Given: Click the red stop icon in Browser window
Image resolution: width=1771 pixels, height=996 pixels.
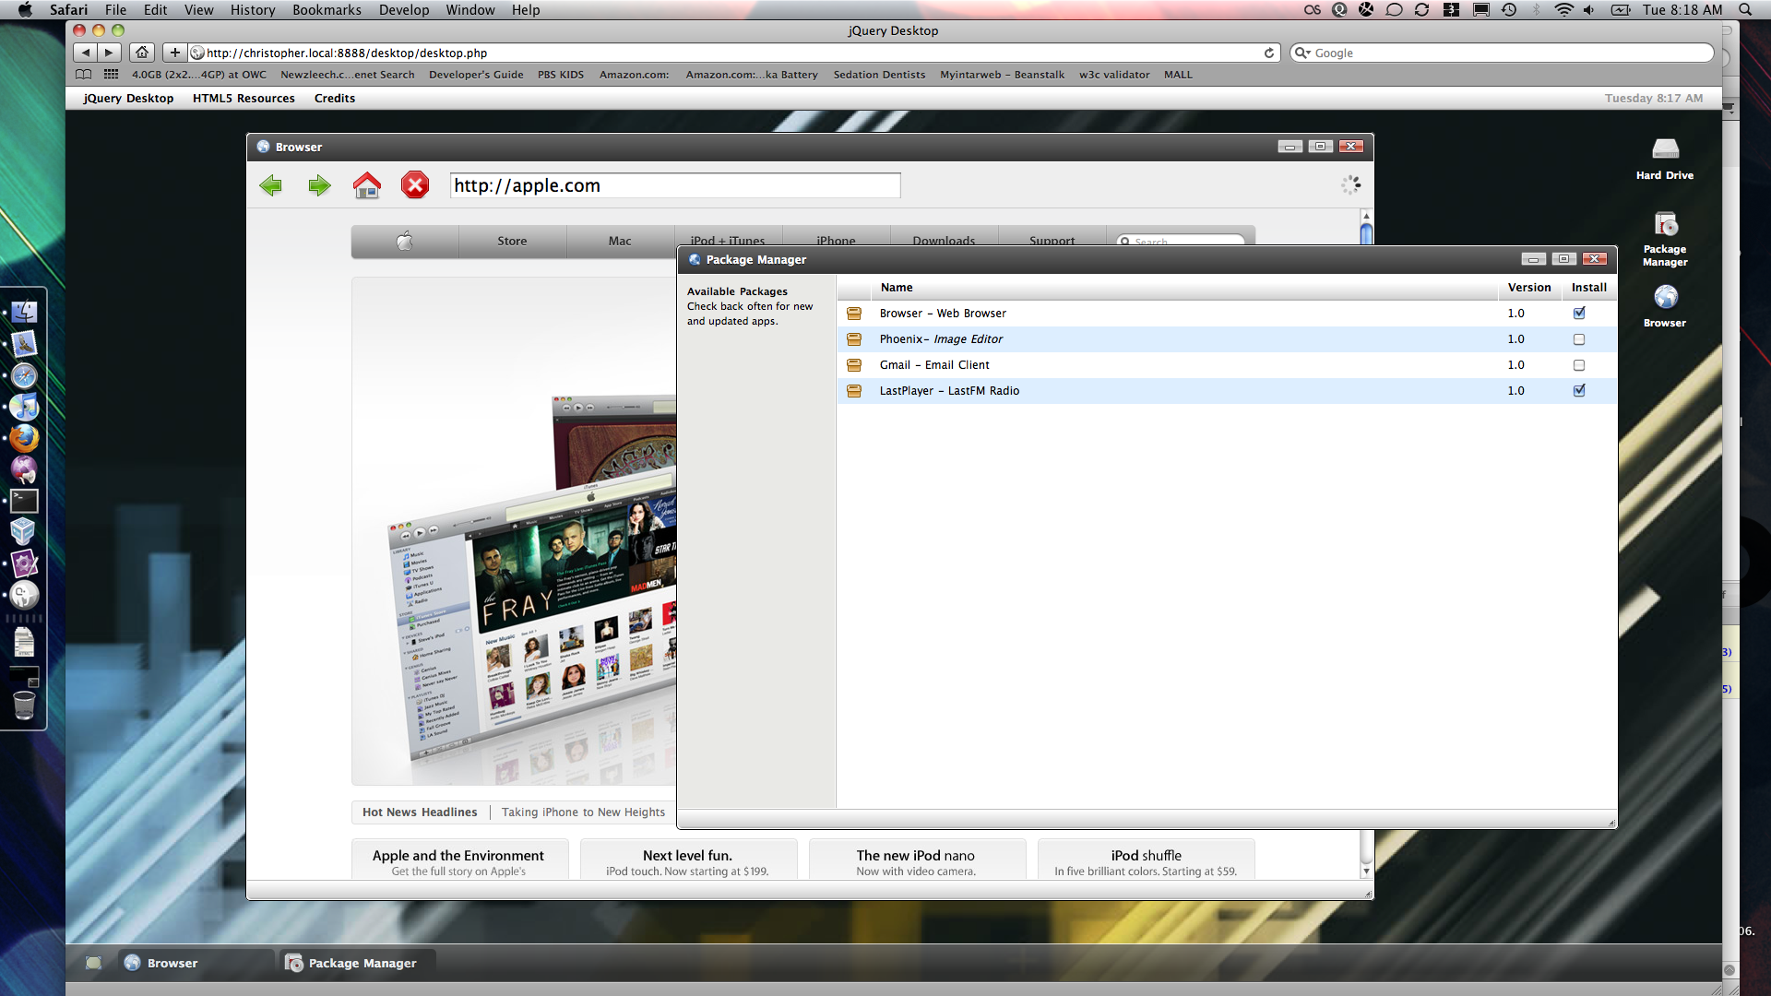Looking at the screenshot, I should [415, 185].
